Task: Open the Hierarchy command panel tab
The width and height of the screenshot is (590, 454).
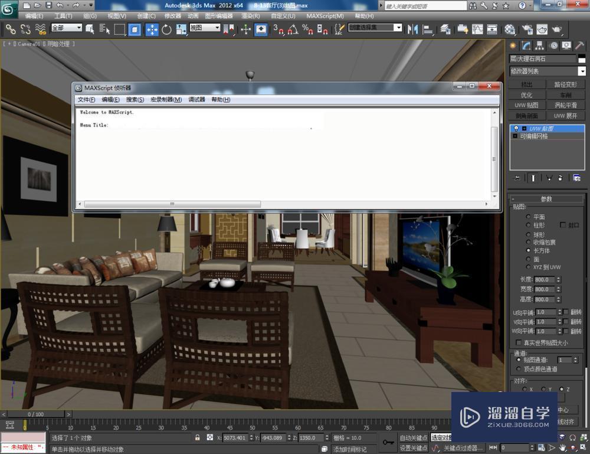Action: 540,45
